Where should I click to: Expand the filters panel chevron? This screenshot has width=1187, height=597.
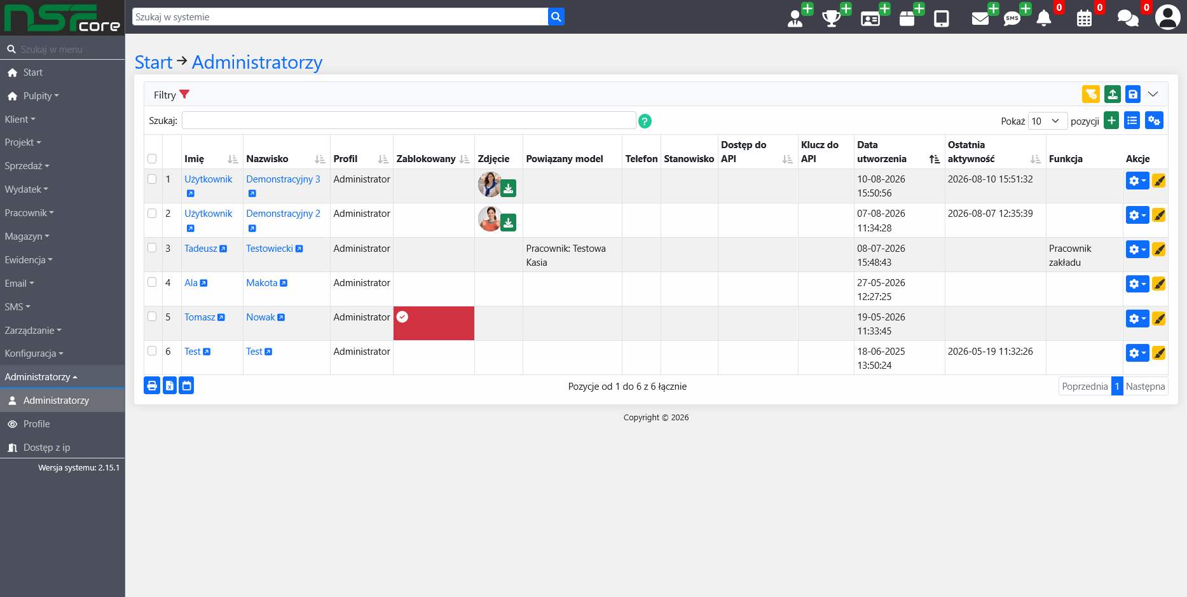1153,94
